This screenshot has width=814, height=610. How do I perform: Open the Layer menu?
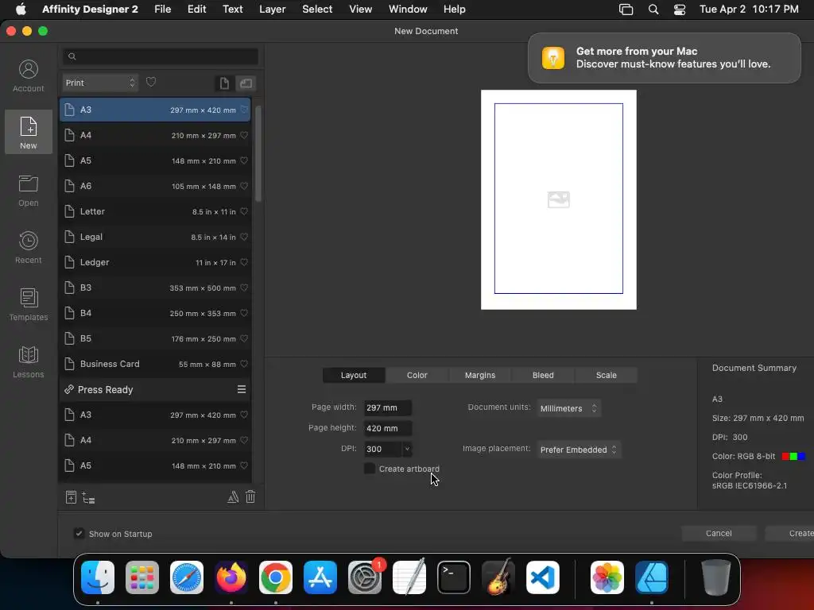(273, 10)
